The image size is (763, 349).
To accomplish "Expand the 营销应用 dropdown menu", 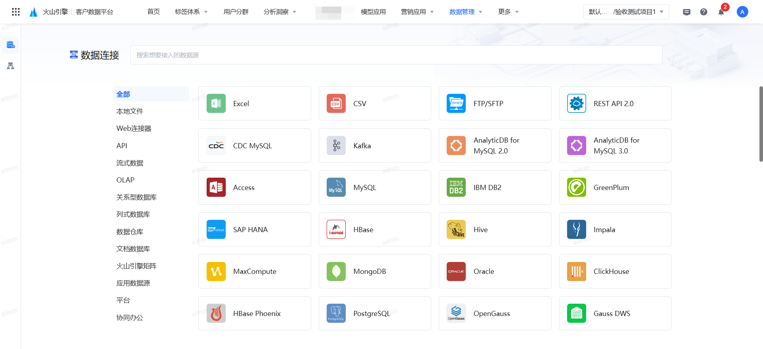I will click(x=417, y=12).
